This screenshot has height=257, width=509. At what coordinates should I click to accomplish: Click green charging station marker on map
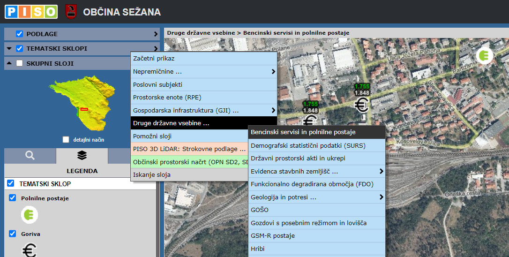coord(485,56)
